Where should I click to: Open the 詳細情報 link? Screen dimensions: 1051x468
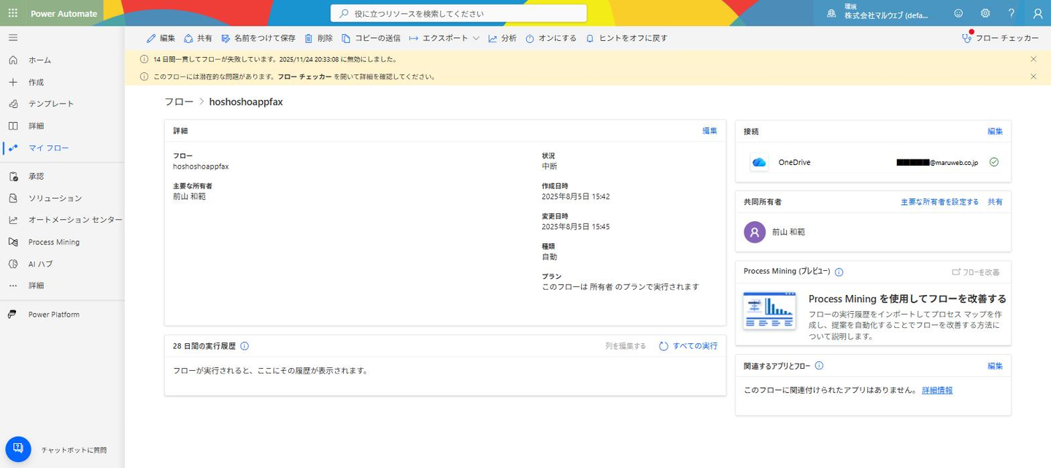tap(937, 390)
